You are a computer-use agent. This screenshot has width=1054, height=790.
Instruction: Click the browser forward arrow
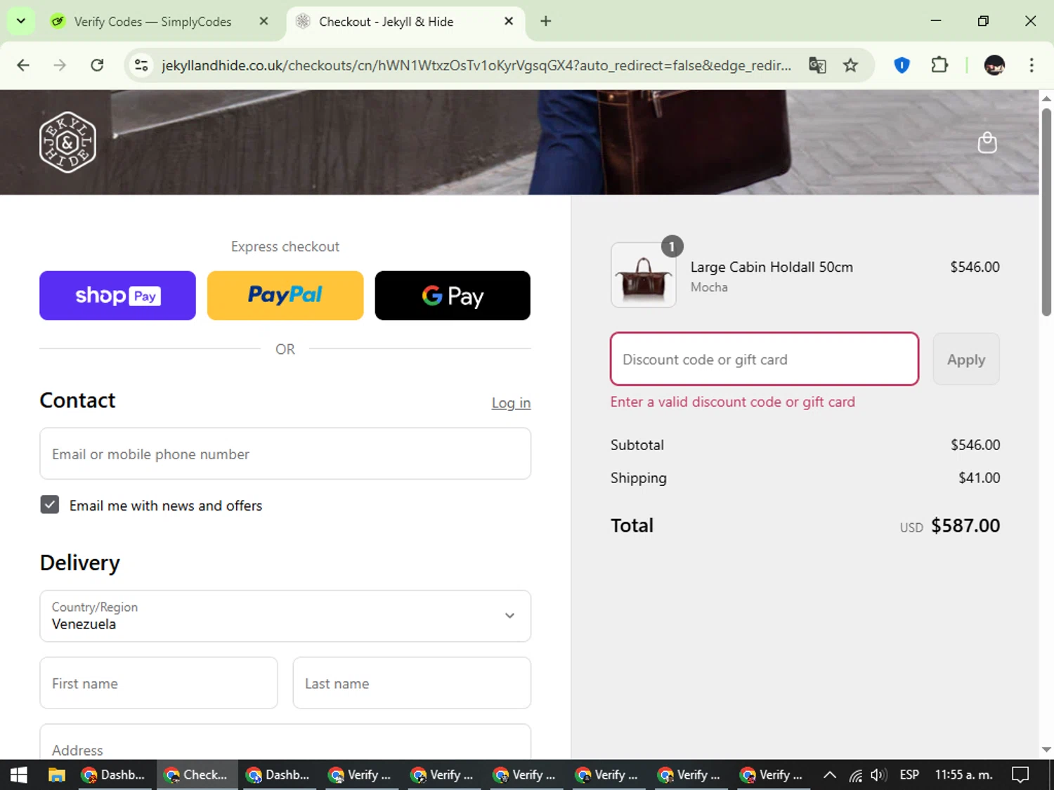[x=60, y=65]
